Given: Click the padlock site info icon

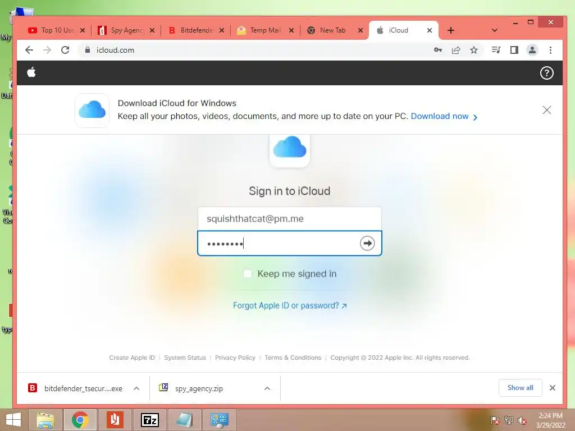Looking at the screenshot, I should [x=87, y=50].
